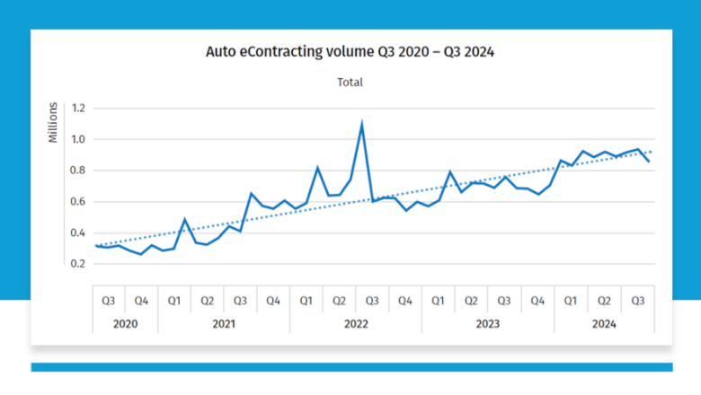The width and height of the screenshot is (701, 395).
Task: Click the Q1 quarter label for 2021
Action: click(174, 301)
